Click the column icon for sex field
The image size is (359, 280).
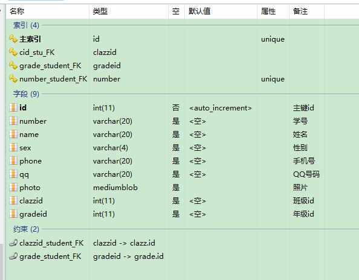(13, 147)
